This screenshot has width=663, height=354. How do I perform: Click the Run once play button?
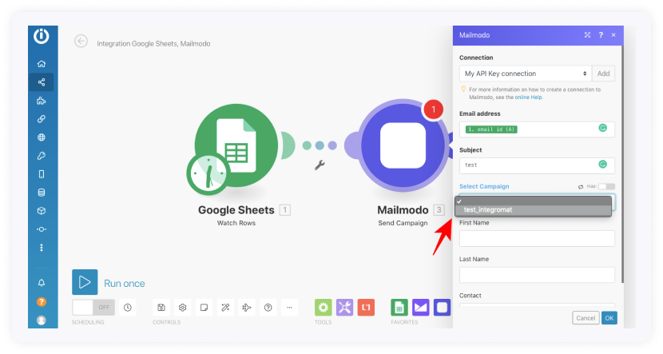(85, 282)
